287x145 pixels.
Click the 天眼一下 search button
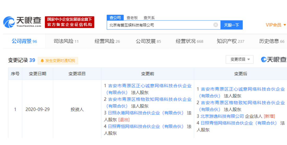click(231, 25)
